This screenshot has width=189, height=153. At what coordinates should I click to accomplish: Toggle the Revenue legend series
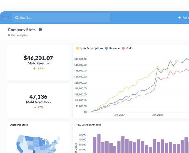pyautogui.click(x=114, y=48)
